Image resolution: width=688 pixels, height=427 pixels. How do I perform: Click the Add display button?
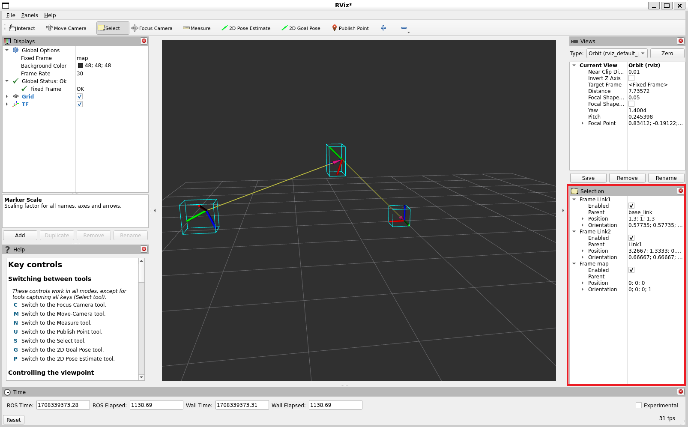20,236
